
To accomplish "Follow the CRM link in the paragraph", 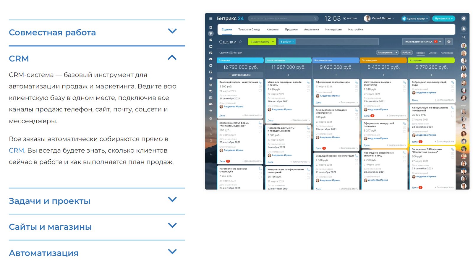I will (16, 150).
